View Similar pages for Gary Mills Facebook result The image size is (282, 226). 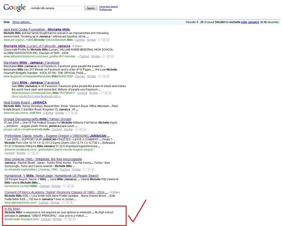point(94,93)
